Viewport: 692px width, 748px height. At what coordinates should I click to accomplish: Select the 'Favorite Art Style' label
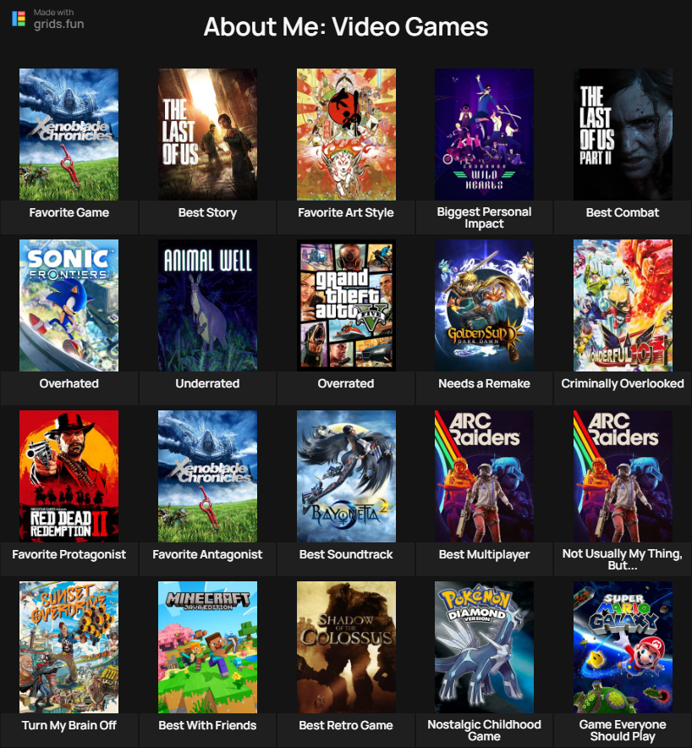346,212
